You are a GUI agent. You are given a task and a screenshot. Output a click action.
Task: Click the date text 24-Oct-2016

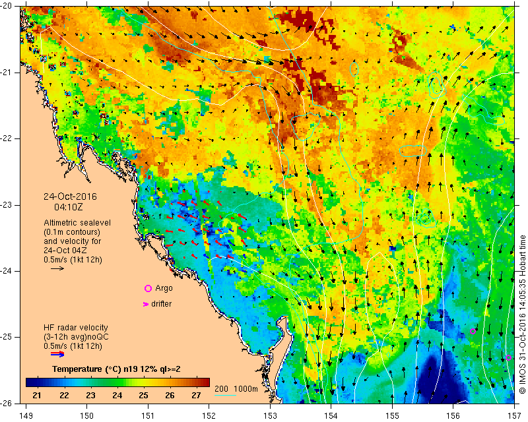[70, 196]
